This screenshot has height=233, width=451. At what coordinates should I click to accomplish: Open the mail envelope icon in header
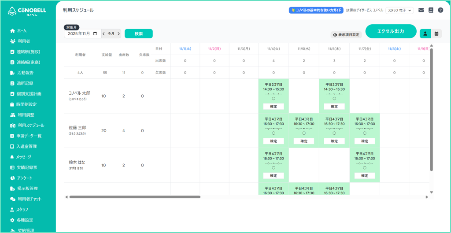tap(421, 10)
